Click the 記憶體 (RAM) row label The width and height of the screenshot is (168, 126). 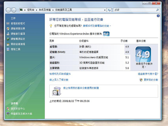(x=57, y=52)
